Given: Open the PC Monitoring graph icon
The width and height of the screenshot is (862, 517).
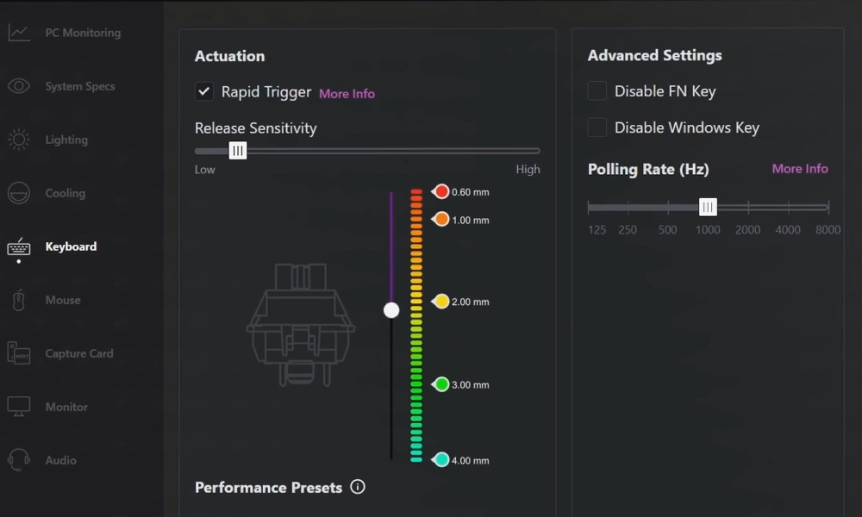Looking at the screenshot, I should tap(19, 33).
